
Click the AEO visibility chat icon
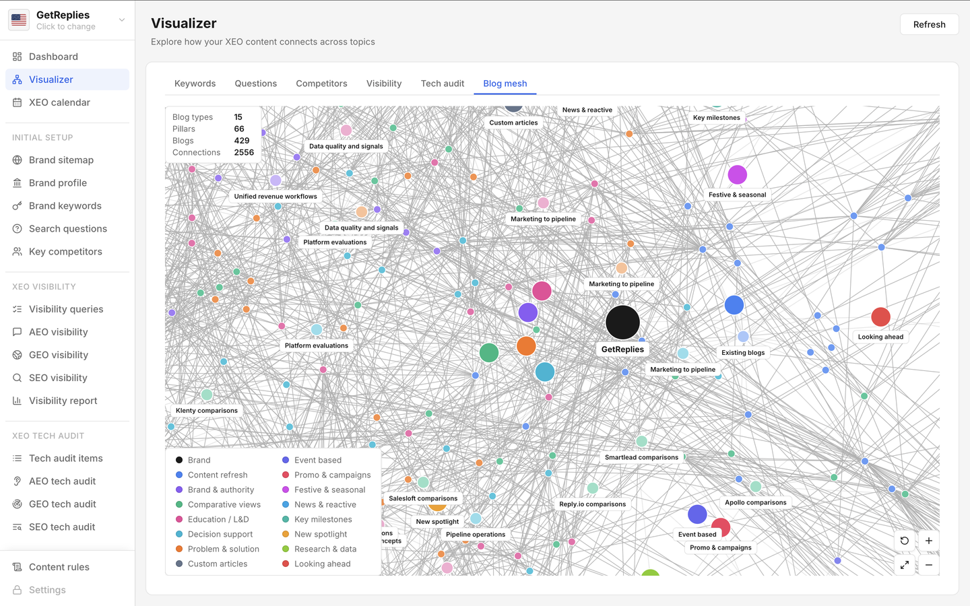(x=18, y=332)
